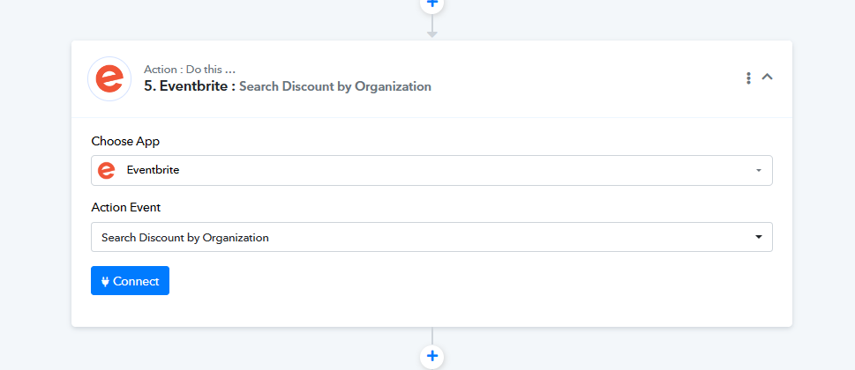Image resolution: width=855 pixels, height=370 pixels.
Task: Open the Choose App dropdown
Action: 431,170
